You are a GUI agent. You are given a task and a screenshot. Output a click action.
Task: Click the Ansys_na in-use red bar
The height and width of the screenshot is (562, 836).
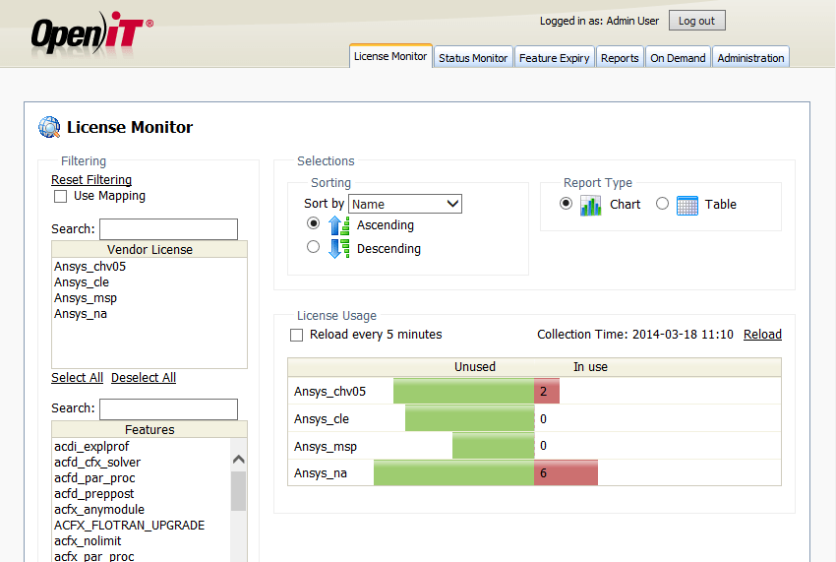click(x=567, y=472)
